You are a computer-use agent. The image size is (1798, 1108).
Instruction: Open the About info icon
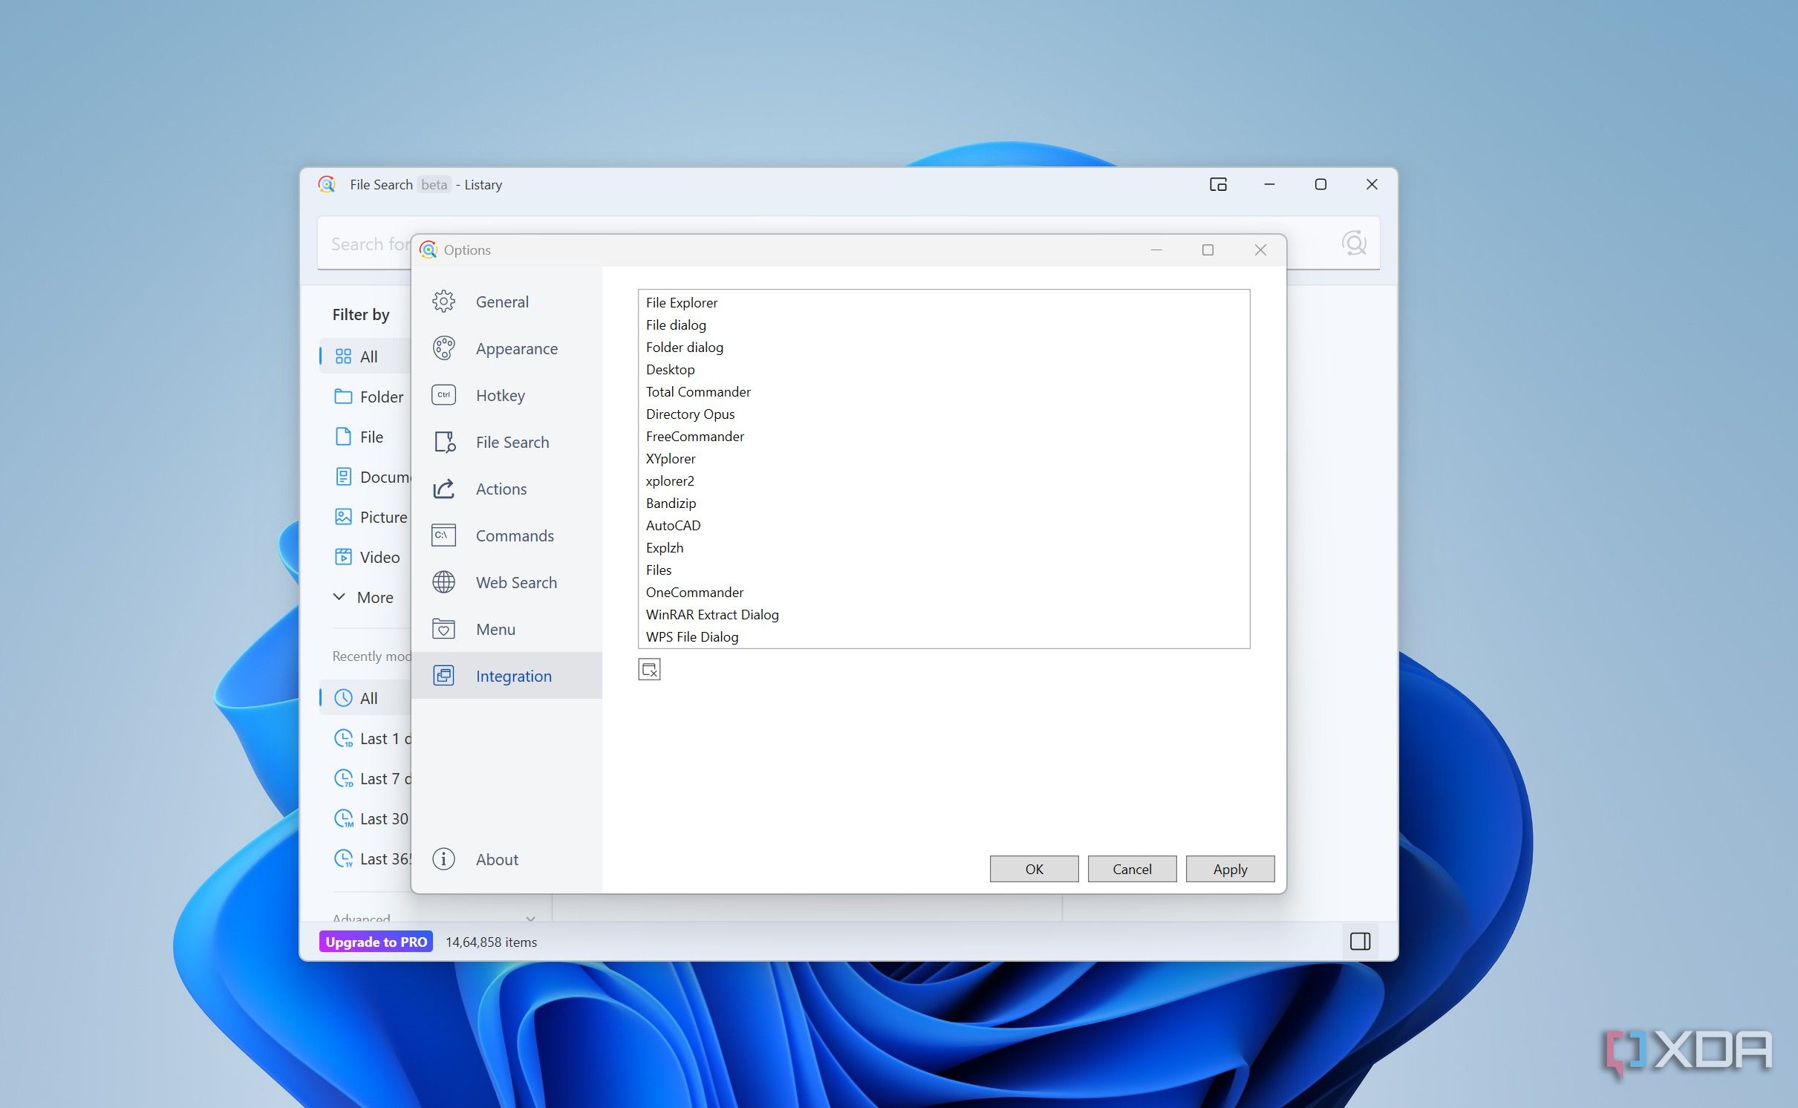click(444, 859)
